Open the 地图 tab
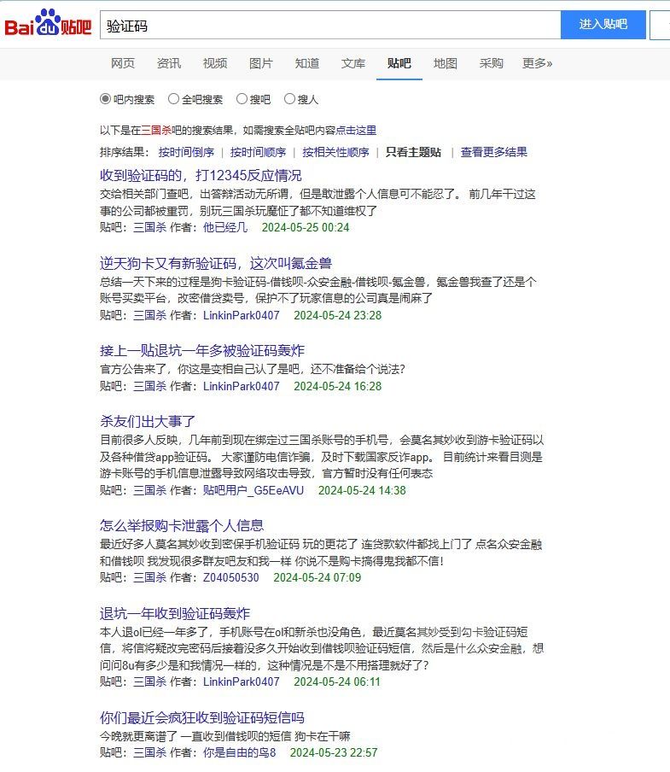 coord(446,63)
